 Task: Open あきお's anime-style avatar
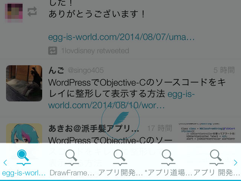(x=24, y=133)
